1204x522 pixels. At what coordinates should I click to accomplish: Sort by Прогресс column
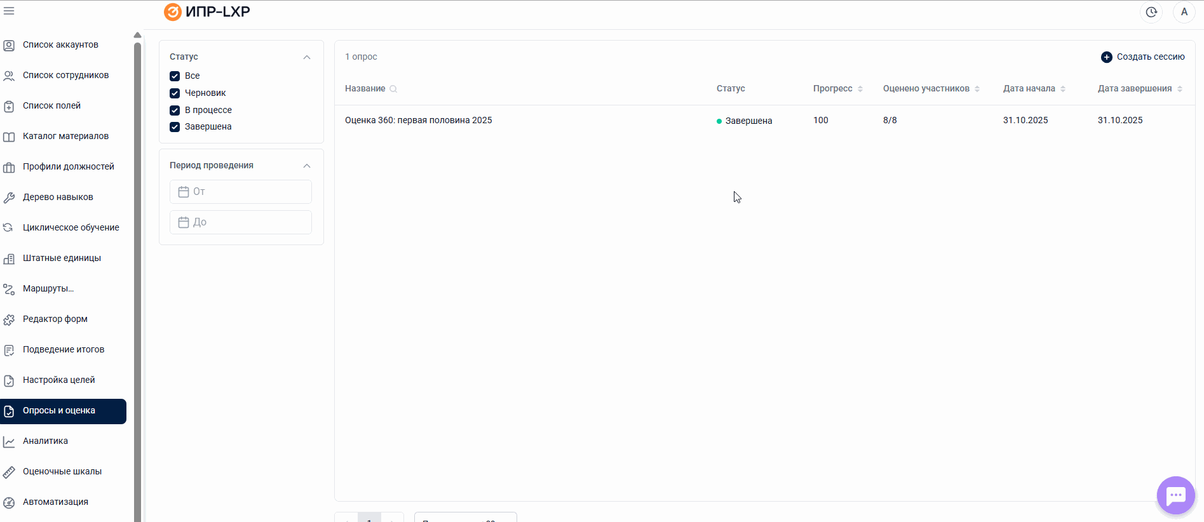837,89
